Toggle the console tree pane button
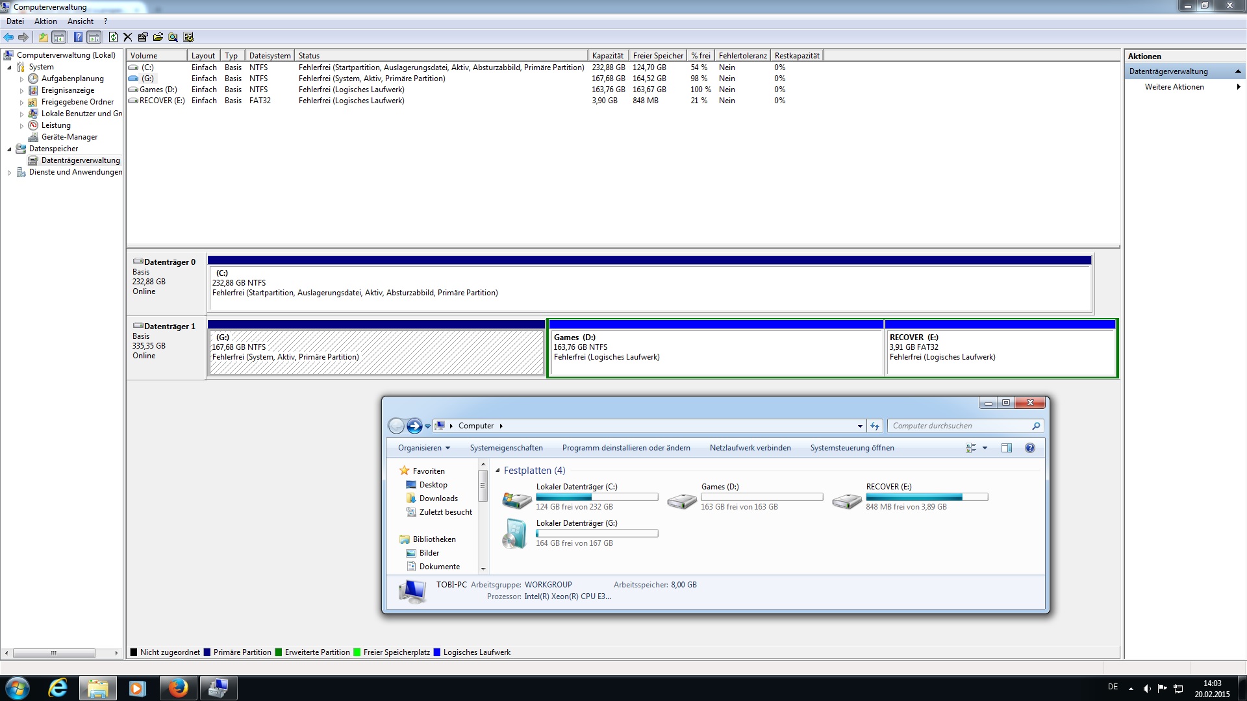Screen dimensions: 1247x701 pyautogui.click(x=59, y=37)
